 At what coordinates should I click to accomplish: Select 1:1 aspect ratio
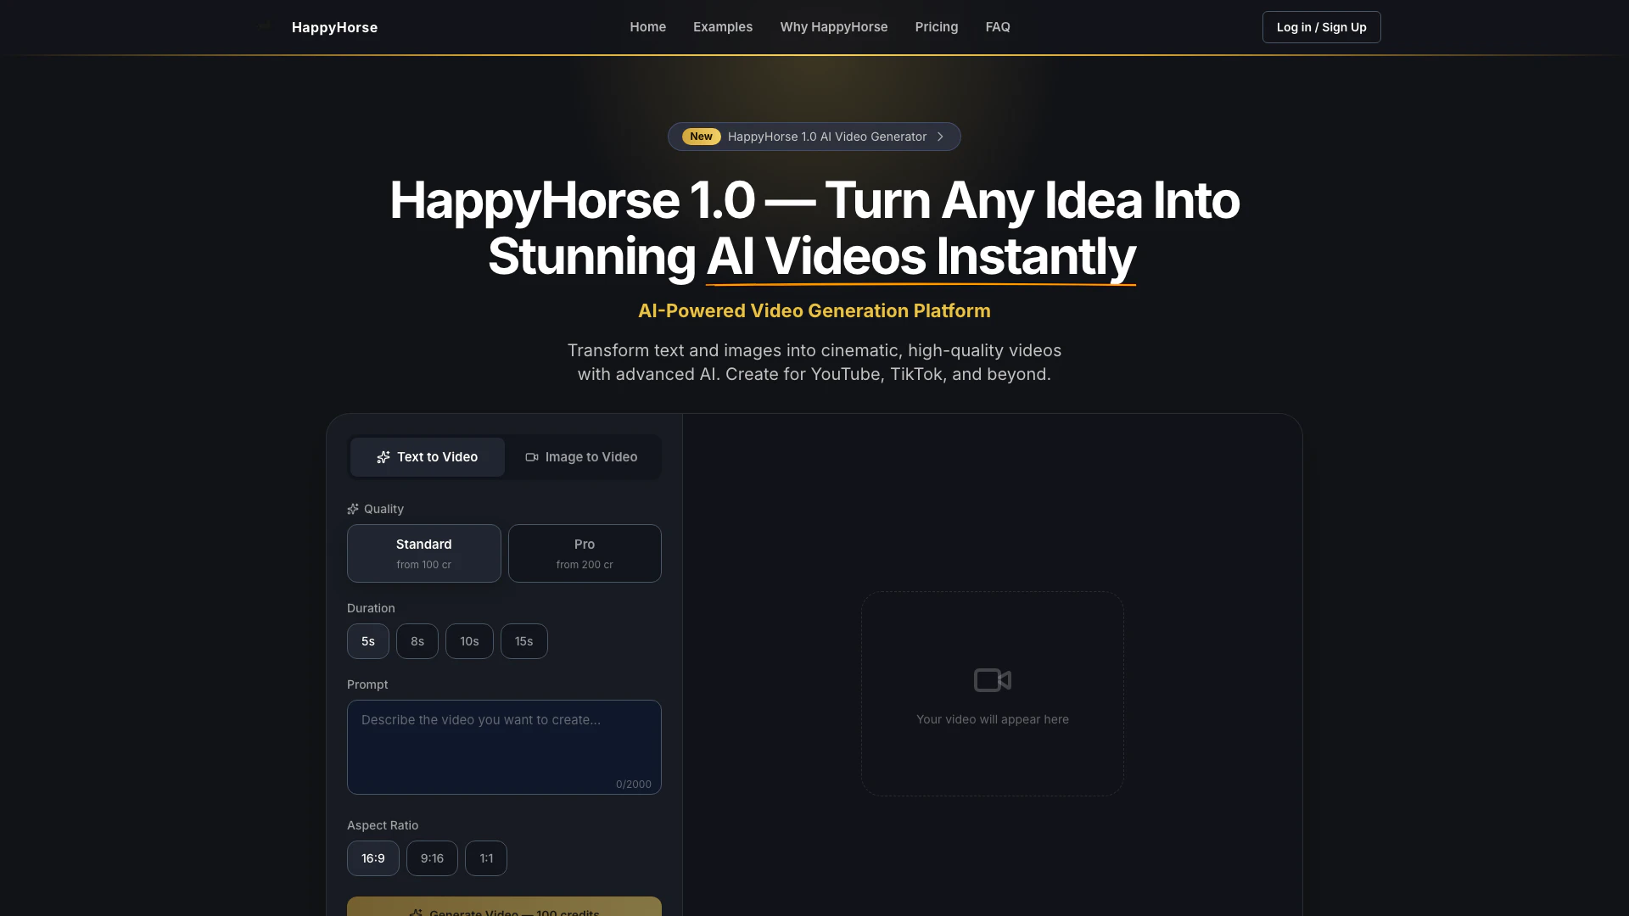pyautogui.click(x=486, y=858)
